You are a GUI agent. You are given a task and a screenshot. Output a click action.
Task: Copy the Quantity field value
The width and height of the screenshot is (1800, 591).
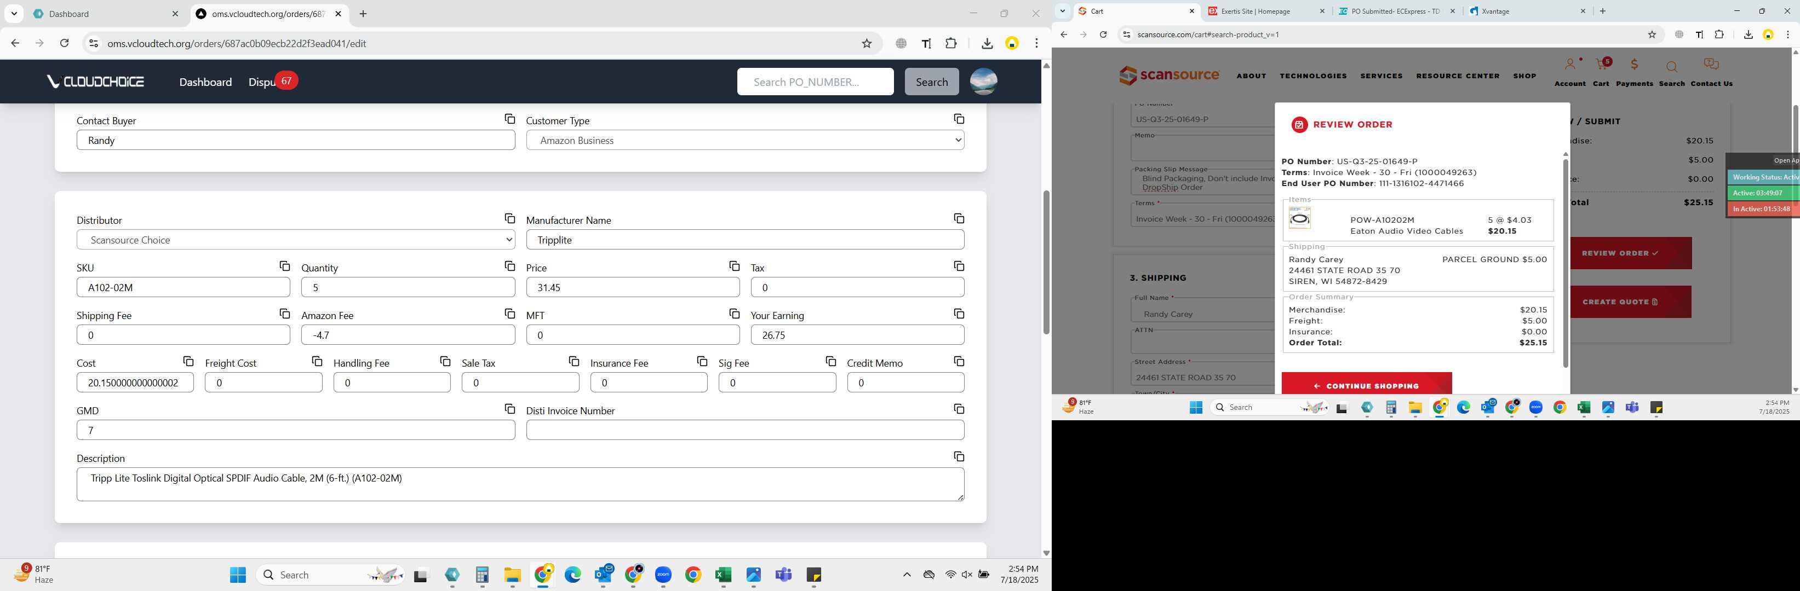(x=509, y=266)
